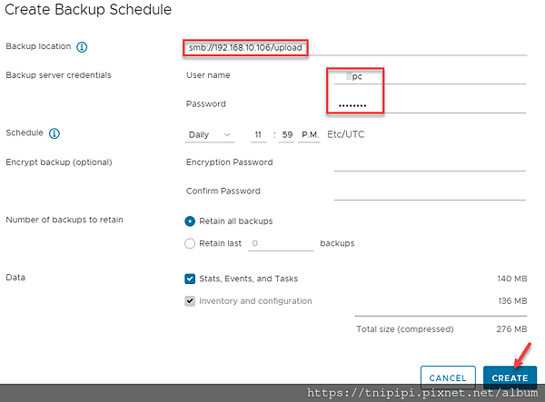
Task: Click the User name input field
Action: coord(429,76)
